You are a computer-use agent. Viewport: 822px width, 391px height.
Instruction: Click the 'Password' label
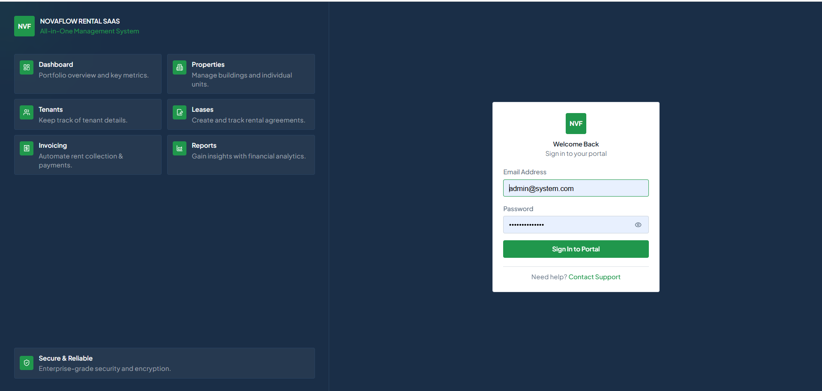pyautogui.click(x=518, y=209)
